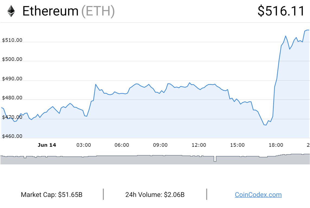Click the $460.00 price axis label
The height and width of the screenshot is (208, 310).
click(12, 136)
